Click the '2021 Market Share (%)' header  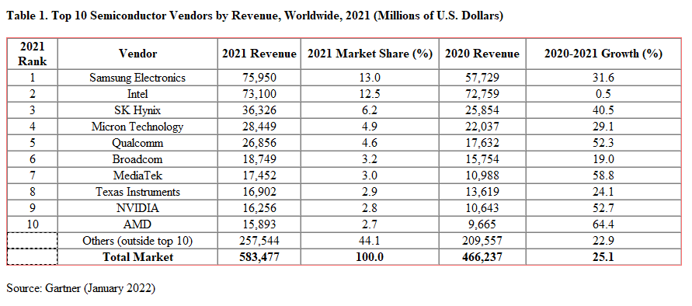point(370,54)
